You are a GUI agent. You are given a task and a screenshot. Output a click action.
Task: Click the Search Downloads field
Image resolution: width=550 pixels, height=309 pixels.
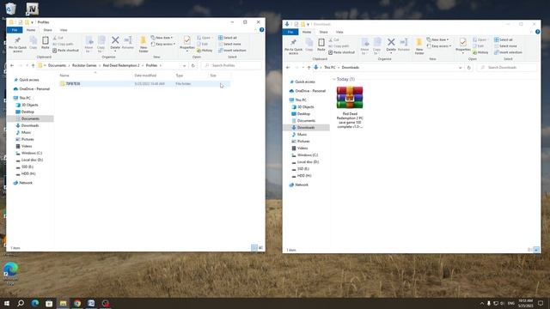click(507, 67)
